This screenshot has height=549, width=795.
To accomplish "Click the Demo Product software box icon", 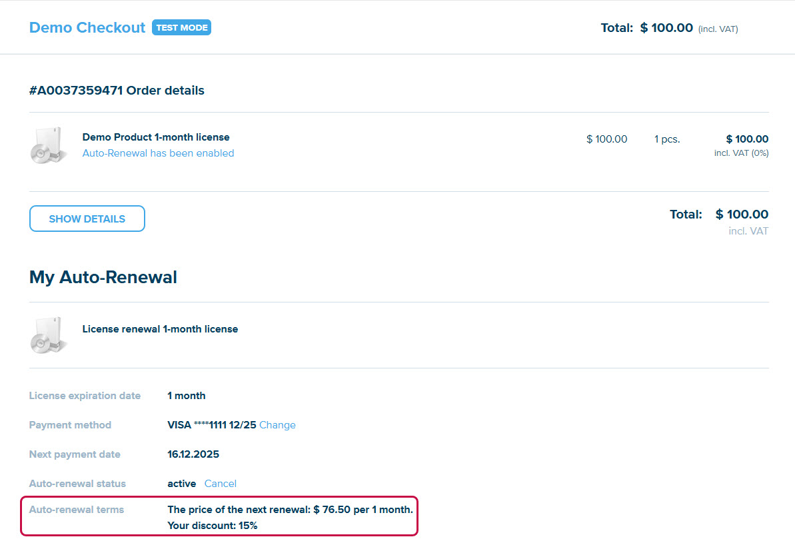I will 49,145.
